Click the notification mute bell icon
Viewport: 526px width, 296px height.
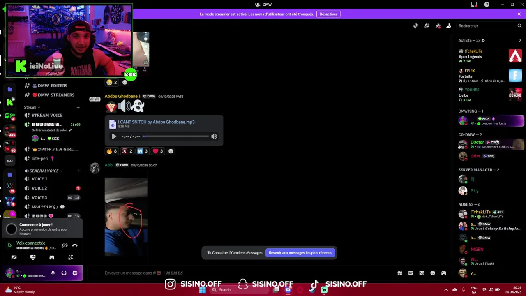pyautogui.click(x=427, y=26)
